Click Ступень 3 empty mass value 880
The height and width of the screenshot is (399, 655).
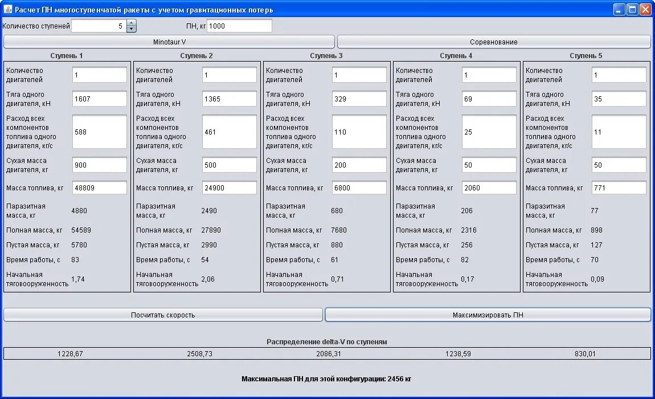pyautogui.click(x=337, y=245)
